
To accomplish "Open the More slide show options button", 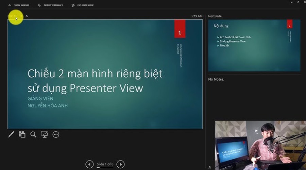I will pos(56,135).
